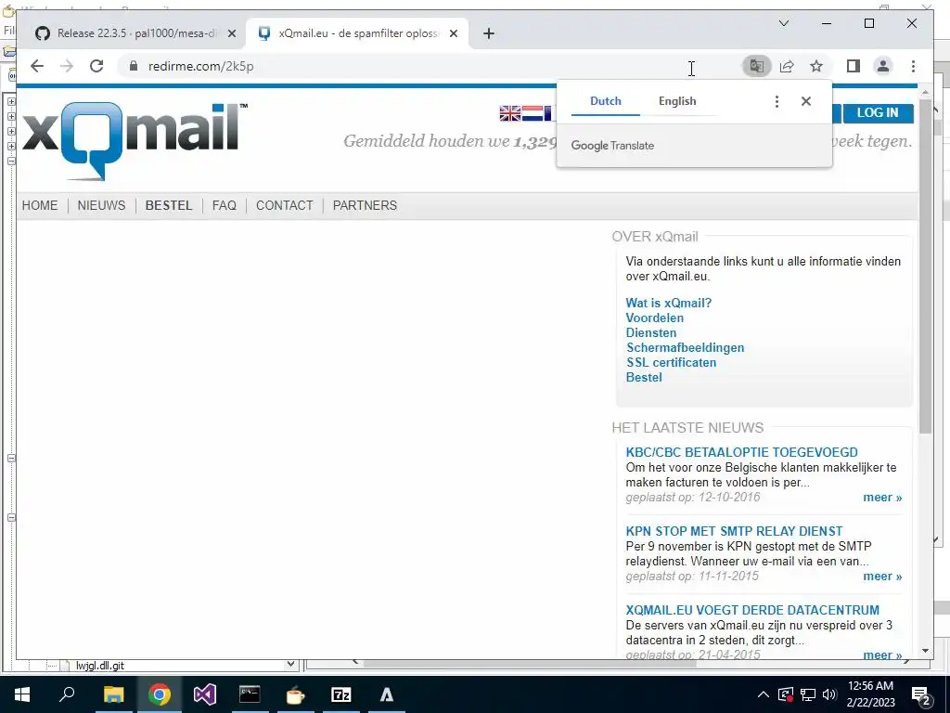This screenshot has width=950, height=713.
Task: Close the xQmail.eu tab
Action: click(453, 33)
